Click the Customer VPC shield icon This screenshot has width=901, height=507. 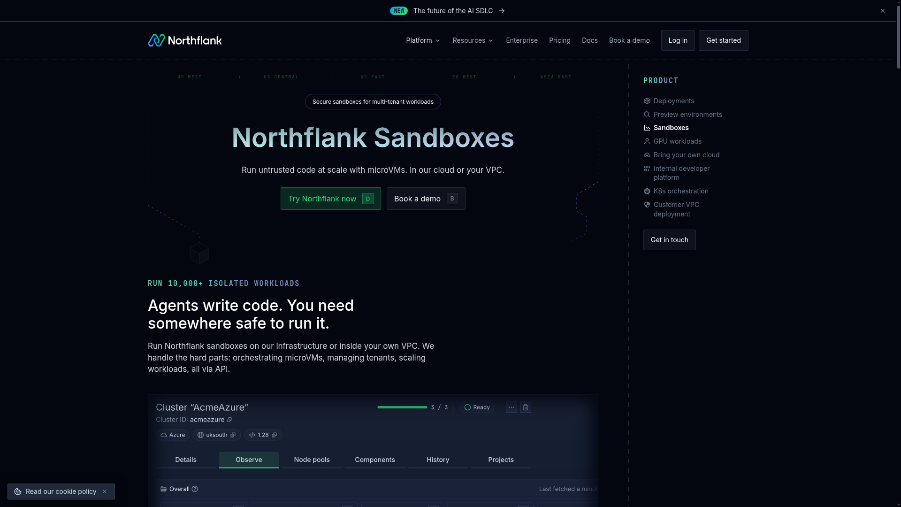click(x=647, y=205)
